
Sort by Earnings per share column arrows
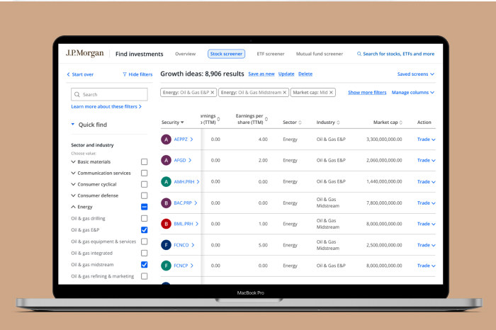pos(266,119)
